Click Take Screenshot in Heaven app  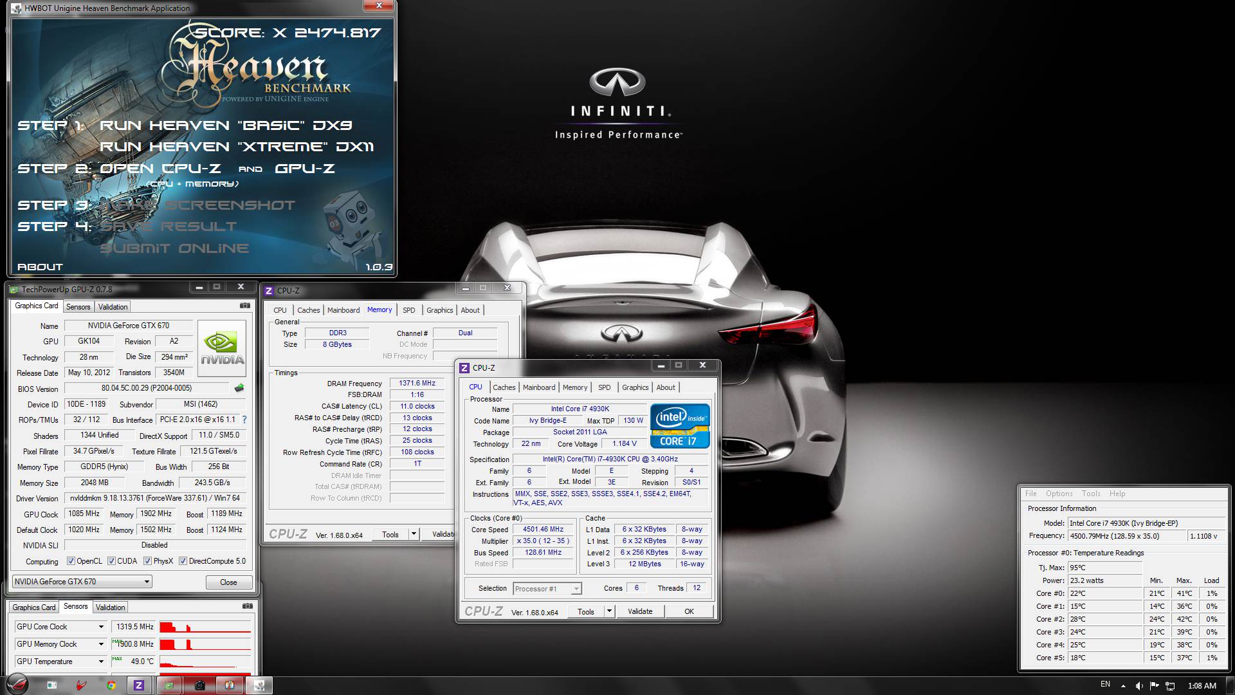(x=197, y=205)
